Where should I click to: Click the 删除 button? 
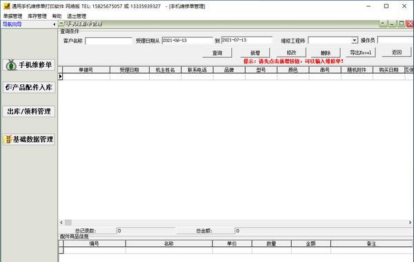(x=326, y=53)
